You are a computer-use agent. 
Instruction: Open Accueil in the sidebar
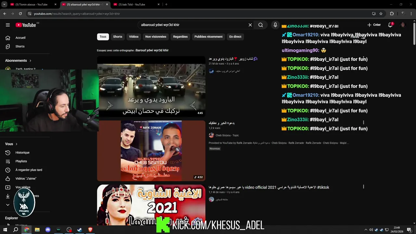[20, 38]
